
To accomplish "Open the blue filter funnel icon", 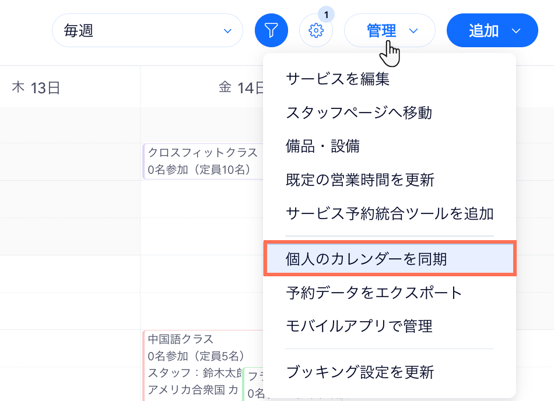I will click(271, 30).
